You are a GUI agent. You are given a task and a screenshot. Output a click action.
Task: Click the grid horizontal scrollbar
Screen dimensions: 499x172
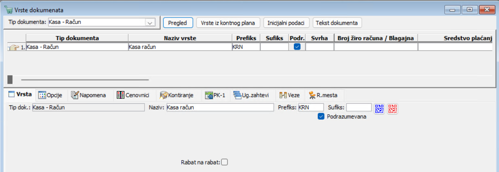pyautogui.click(x=85, y=80)
